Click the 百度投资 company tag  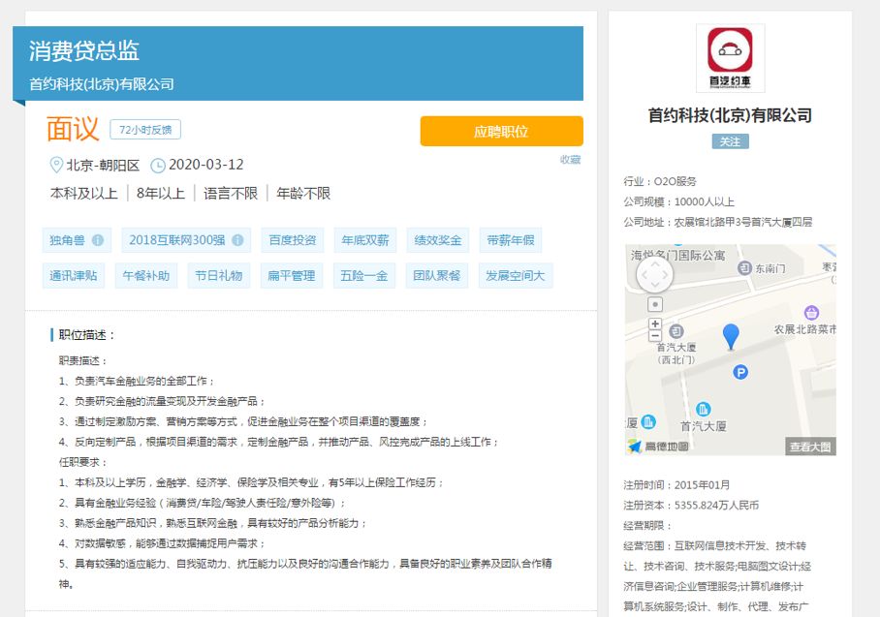click(293, 239)
